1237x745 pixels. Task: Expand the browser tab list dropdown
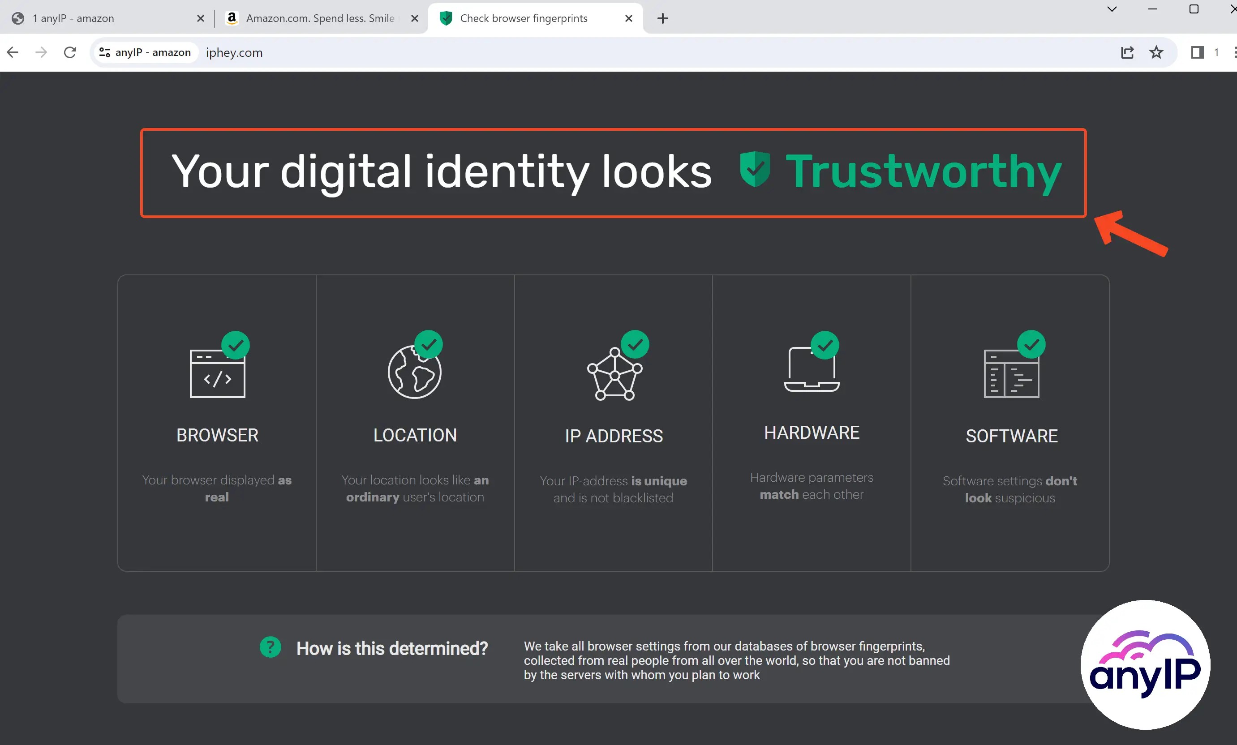(x=1112, y=10)
